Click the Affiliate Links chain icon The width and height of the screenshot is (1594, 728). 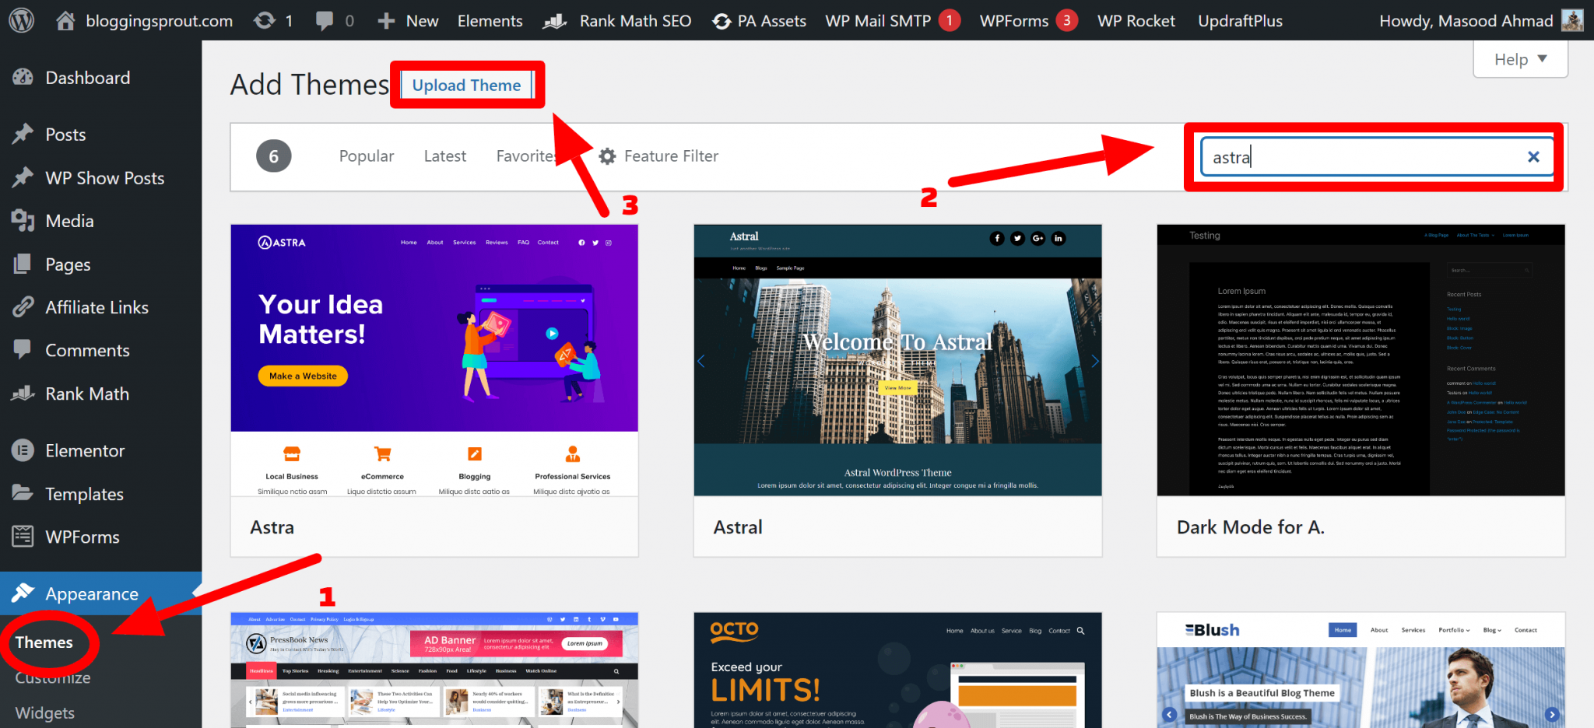[23, 307]
